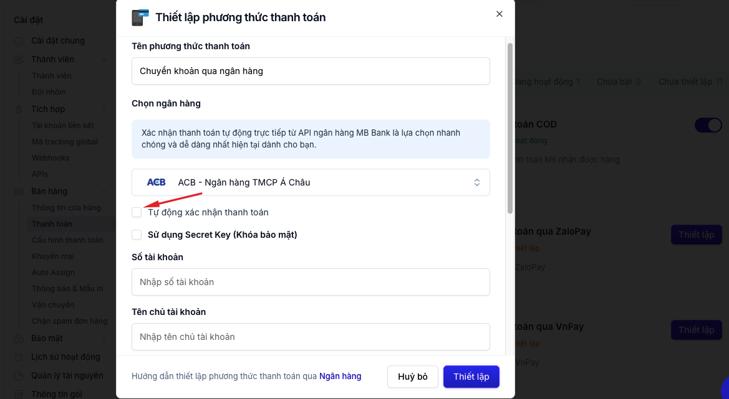Collapse the Bán hàng sidebar section
This screenshot has height=399, width=729.
(x=104, y=192)
